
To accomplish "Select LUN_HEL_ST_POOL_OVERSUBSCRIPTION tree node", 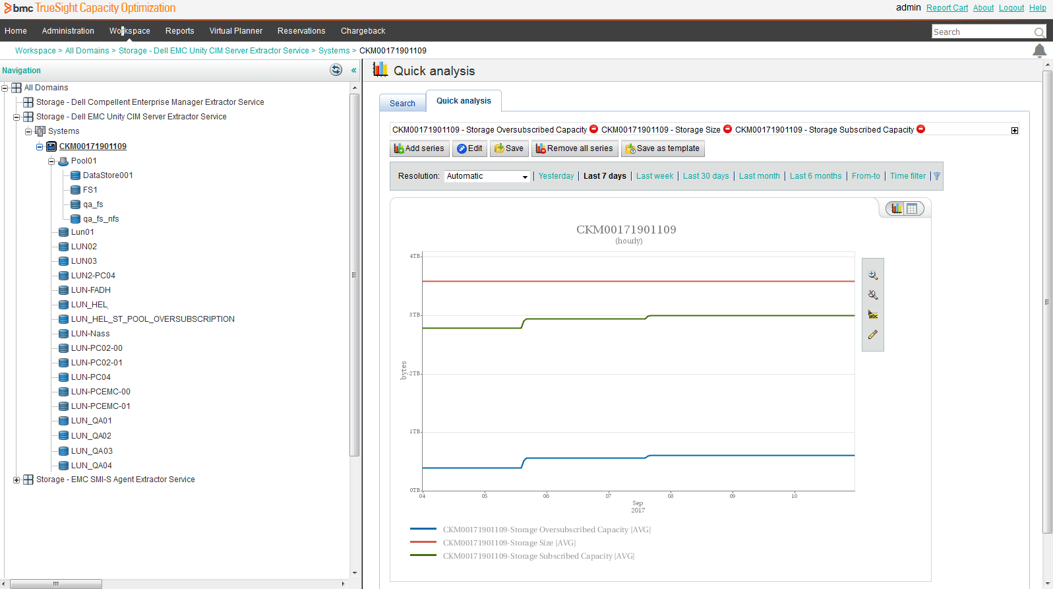I will click(x=153, y=319).
